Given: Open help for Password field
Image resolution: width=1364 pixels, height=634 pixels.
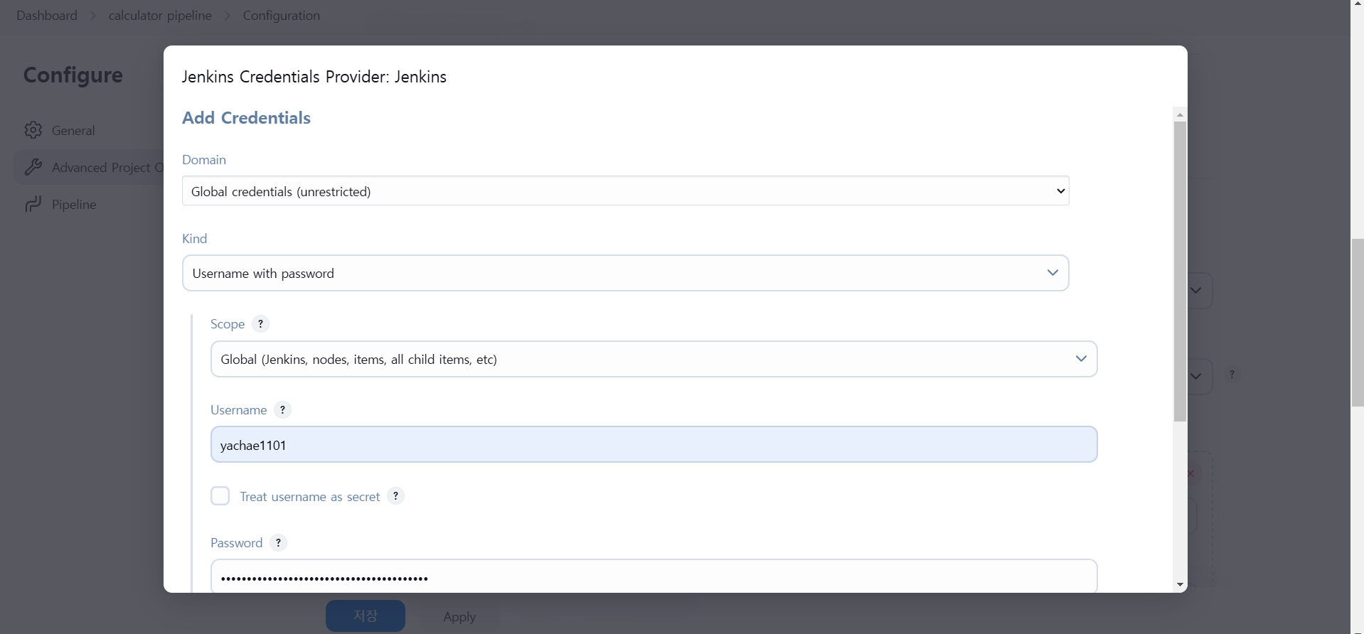Looking at the screenshot, I should point(278,542).
